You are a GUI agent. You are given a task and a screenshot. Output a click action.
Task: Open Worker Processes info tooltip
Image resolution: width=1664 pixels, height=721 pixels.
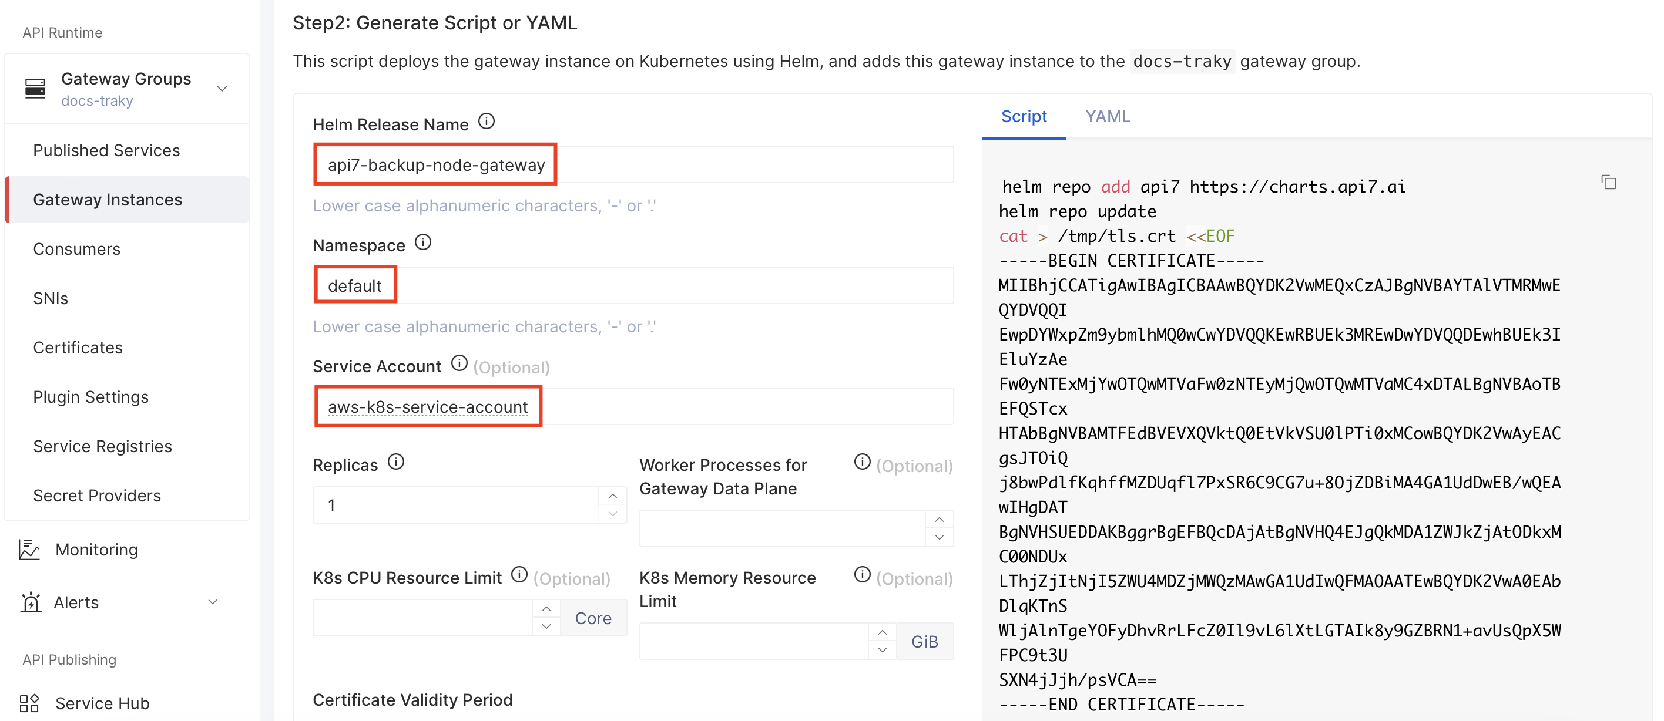point(861,462)
